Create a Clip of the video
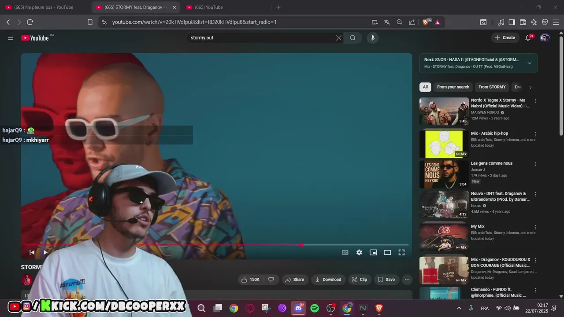This screenshot has width=564, height=317. [x=359, y=280]
